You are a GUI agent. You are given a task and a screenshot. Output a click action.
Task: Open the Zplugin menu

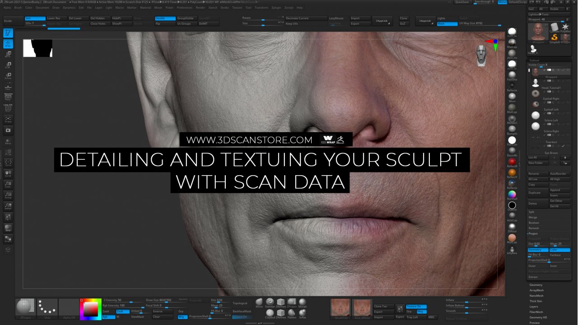(x=276, y=8)
